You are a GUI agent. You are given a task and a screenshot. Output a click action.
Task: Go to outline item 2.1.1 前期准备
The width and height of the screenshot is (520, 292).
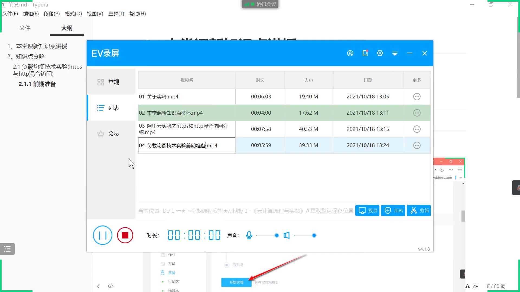pyautogui.click(x=37, y=84)
